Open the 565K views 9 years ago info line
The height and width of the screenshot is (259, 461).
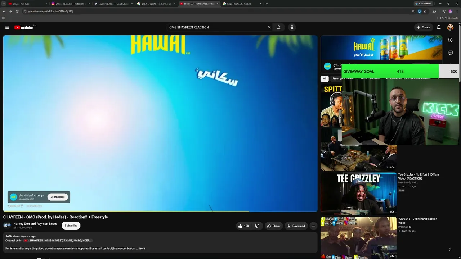point(21,236)
